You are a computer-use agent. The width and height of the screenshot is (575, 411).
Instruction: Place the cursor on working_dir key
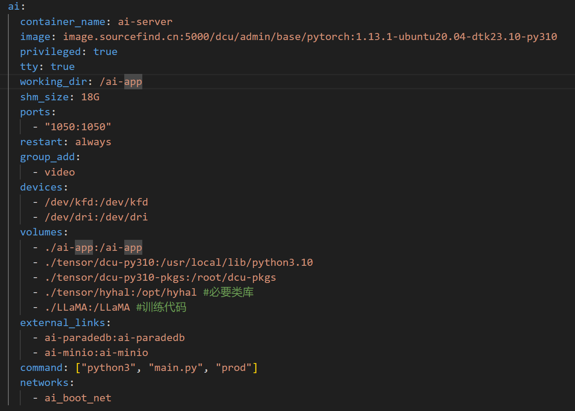click(x=53, y=81)
